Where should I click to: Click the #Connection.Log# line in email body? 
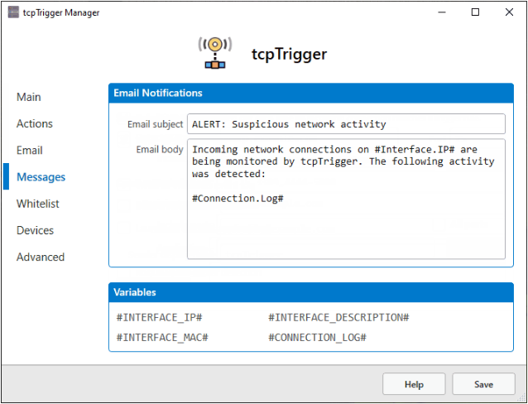(x=238, y=198)
